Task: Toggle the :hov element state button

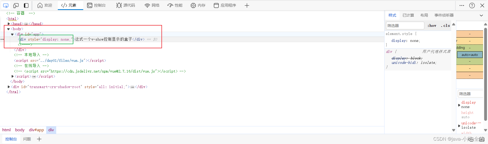Action: 432,26
